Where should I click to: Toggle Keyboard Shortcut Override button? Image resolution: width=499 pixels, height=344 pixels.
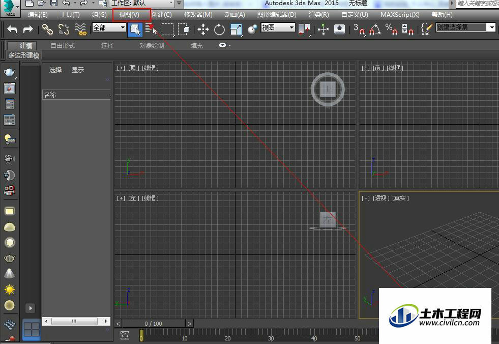click(340, 30)
